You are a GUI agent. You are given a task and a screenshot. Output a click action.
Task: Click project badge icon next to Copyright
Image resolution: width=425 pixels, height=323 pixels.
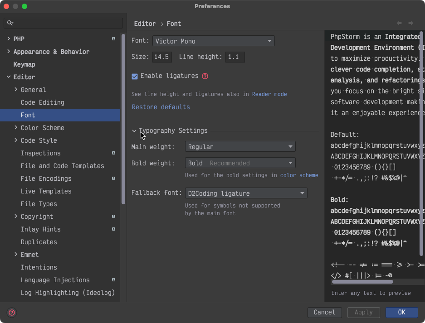[x=113, y=217]
